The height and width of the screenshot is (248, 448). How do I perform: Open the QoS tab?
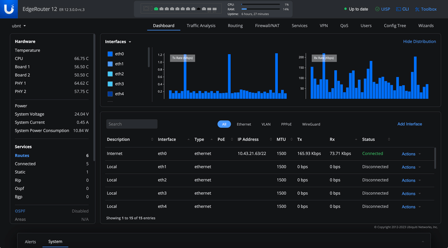tap(344, 26)
